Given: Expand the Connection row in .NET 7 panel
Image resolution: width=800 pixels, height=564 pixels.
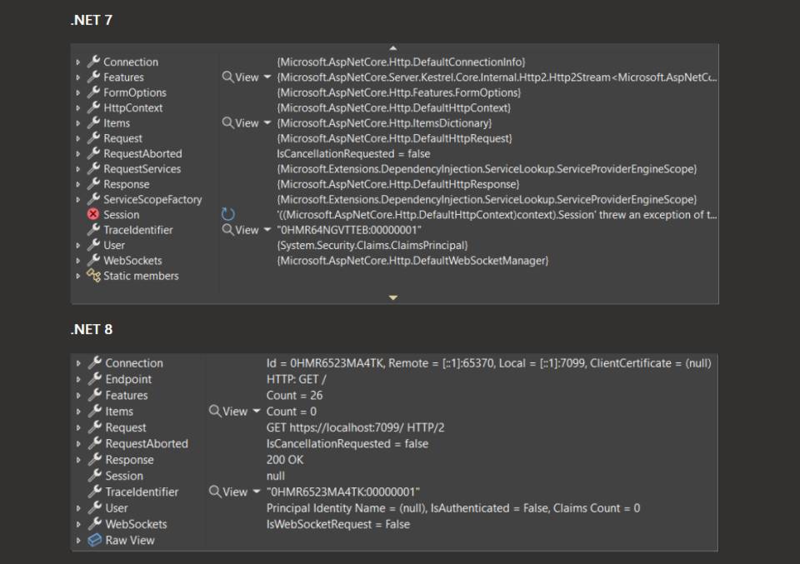Looking at the screenshot, I should click(78, 62).
